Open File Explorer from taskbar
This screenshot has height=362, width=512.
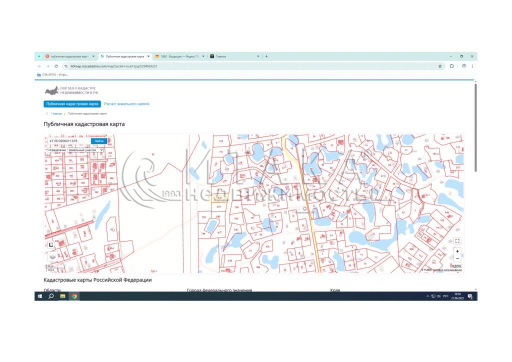coord(62,296)
